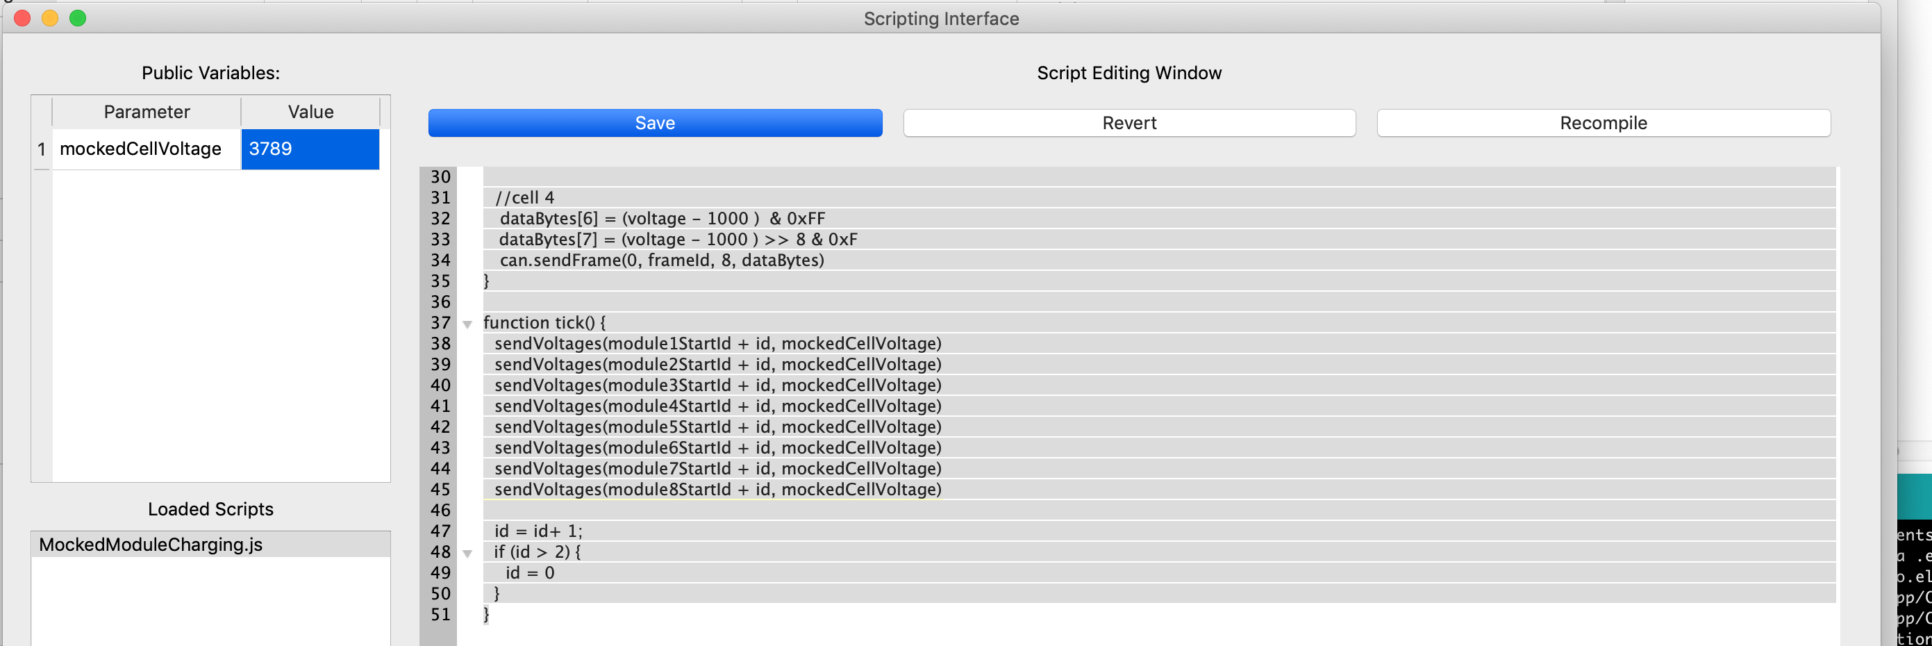
Task: Select the 3789 value cell
Action: [310, 149]
